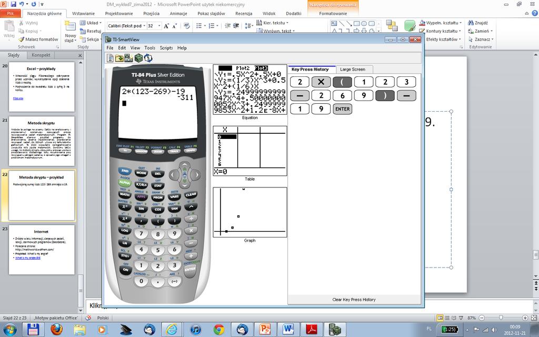Click number 5 on the calculator keypad
This screenshot has width=539, height=337.
(x=158, y=250)
